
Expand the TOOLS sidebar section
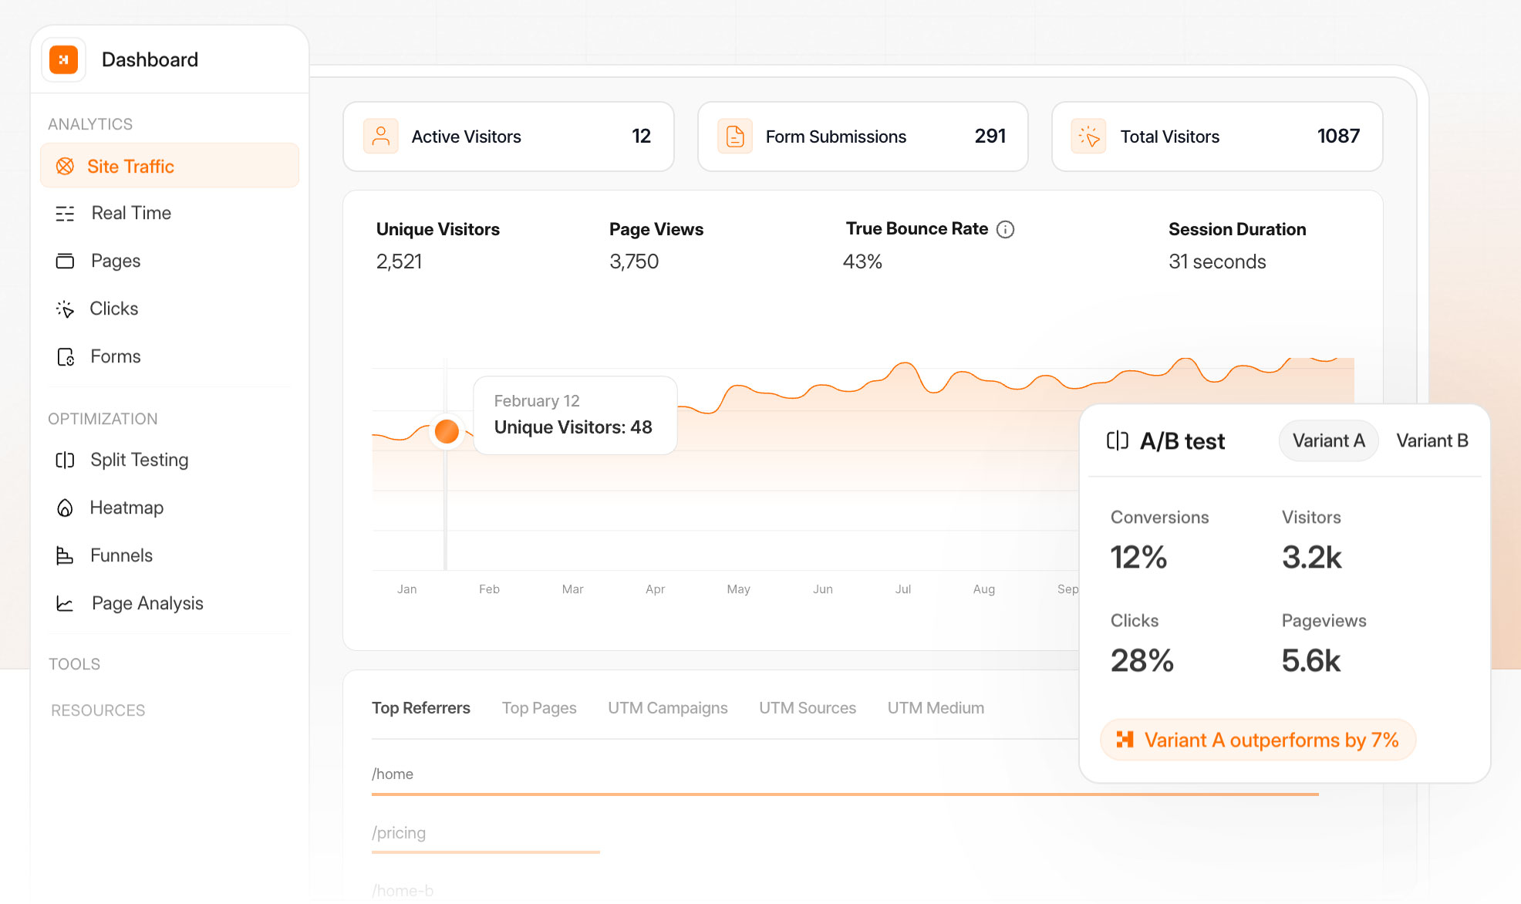[x=75, y=664]
